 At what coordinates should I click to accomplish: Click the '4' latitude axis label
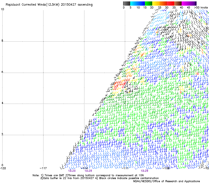[2, 103]
